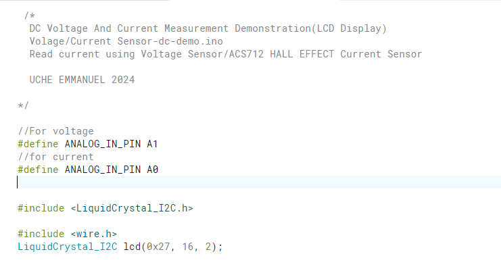Click the opening '/*' comment marker
The height and width of the screenshot is (275, 501).
[x=29, y=15]
